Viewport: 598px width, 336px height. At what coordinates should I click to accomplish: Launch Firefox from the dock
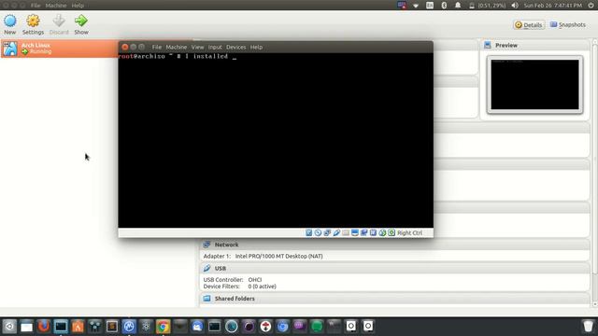click(x=44, y=326)
